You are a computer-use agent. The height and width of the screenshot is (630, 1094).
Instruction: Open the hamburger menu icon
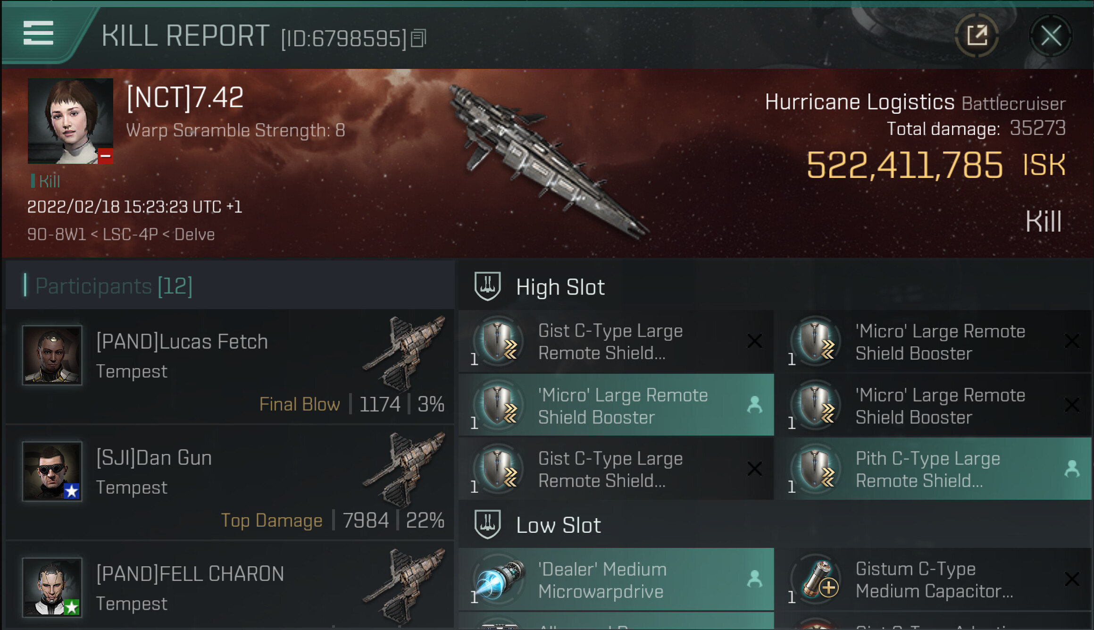pos(38,34)
